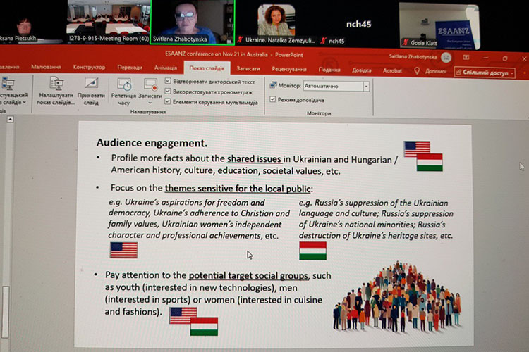
Task: Open Rehearse Timings (Репетиція часу)
Action: click(x=124, y=84)
